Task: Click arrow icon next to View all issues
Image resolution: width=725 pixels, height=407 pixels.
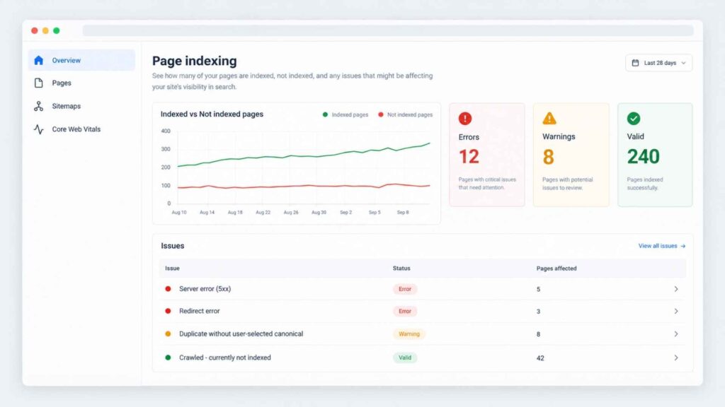Action: click(683, 246)
